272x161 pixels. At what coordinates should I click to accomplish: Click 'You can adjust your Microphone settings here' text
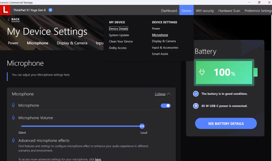point(41,75)
